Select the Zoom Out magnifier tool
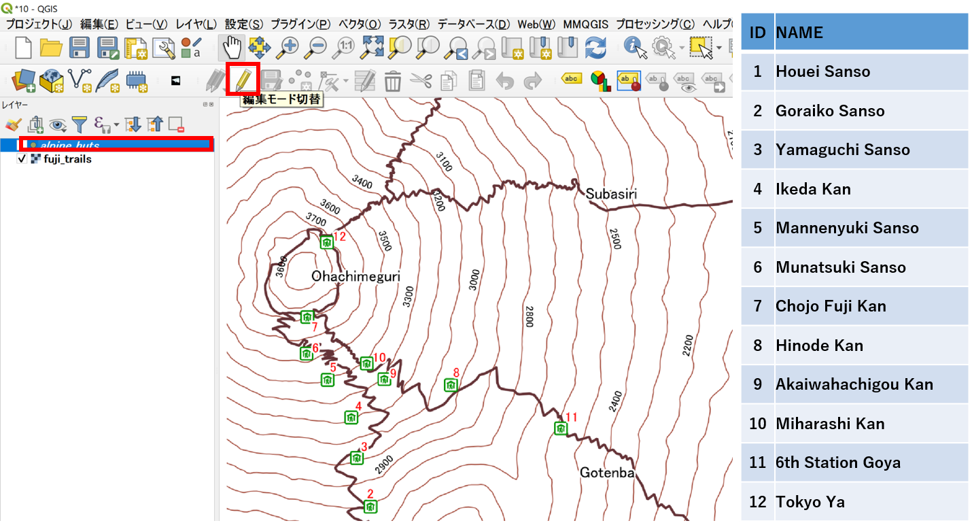Image resolution: width=972 pixels, height=523 pixels. tap(317, 47)
